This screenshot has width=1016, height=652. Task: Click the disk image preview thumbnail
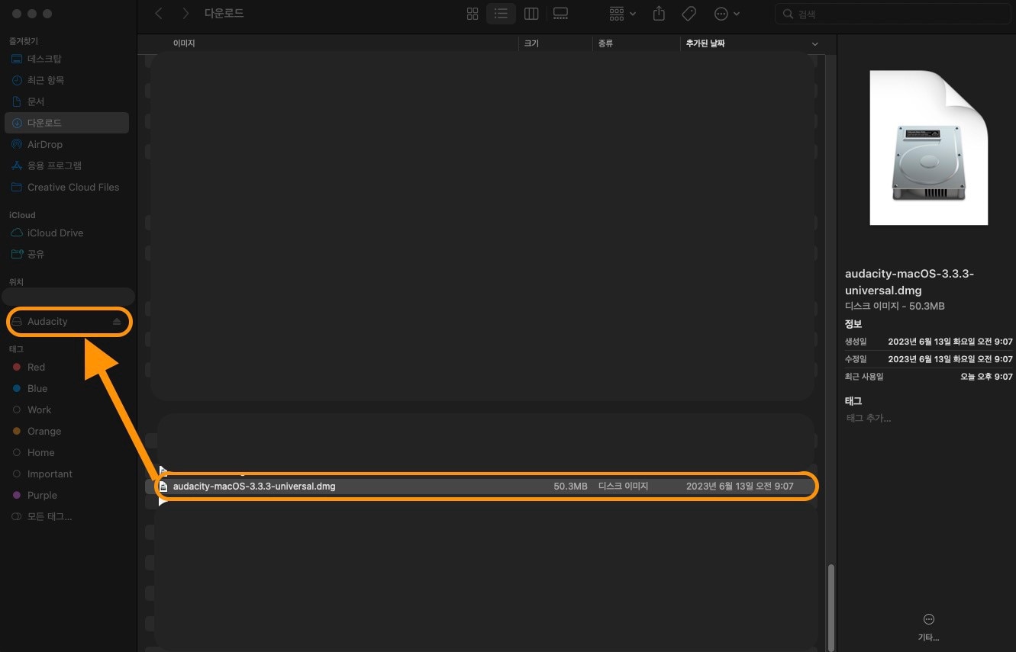[x=929, y=148]
